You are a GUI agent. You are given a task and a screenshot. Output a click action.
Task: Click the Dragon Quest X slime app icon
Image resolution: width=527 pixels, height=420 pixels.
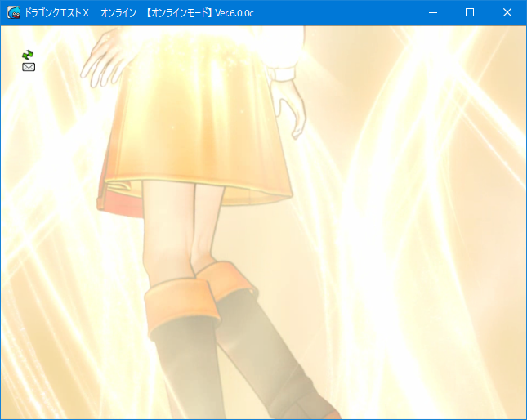[x=14, y=13]
